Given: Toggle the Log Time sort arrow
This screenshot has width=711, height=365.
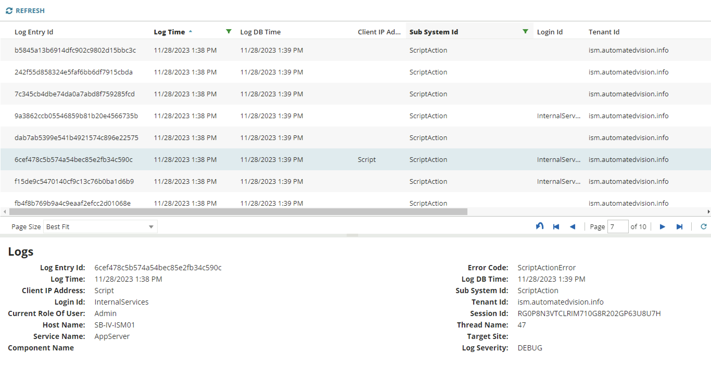Looking at the screenshot, I should pyautogui.click(x=191, y=32).
